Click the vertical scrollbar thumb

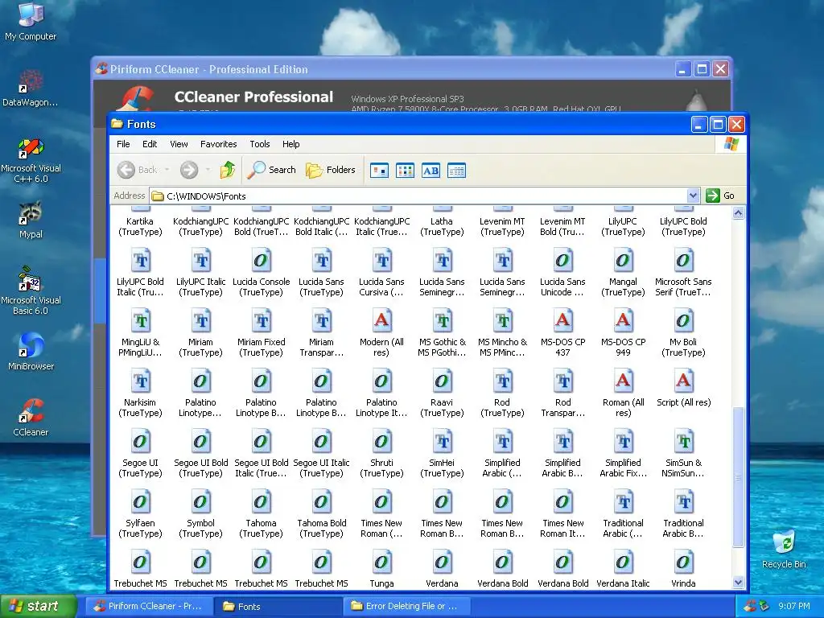tap(739, 477)
